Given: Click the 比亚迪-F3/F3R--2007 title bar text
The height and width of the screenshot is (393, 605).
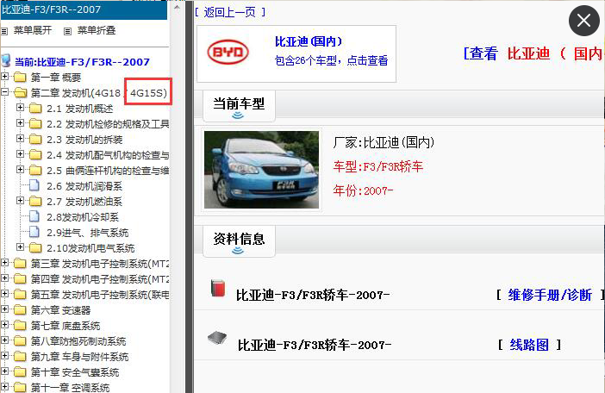Looking at the screenshot, I should click(51, 9).
